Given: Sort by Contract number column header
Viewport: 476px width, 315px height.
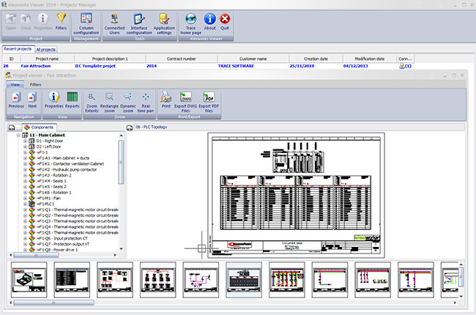Looking at the screenshot, I should [181, 59].
